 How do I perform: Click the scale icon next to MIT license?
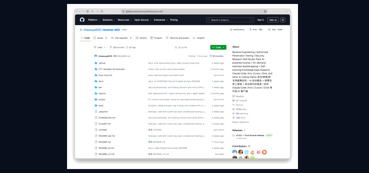tap(233, 101)
